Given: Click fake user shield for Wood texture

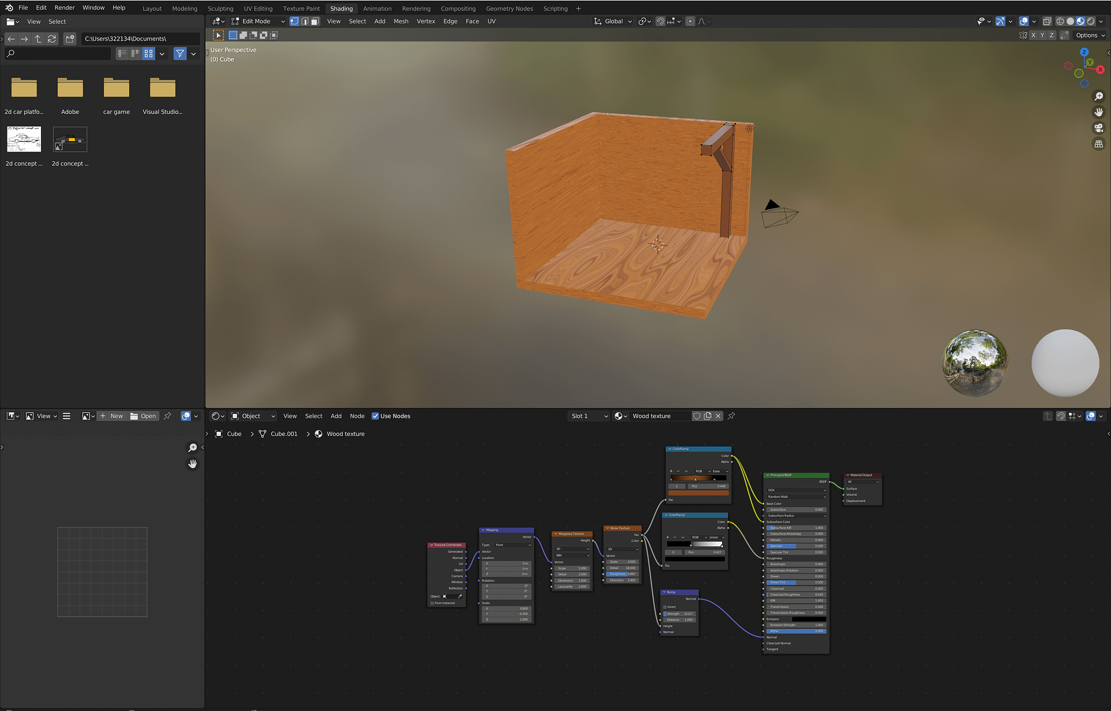Looking at the screenshot, I should click(x=697, y=416).
